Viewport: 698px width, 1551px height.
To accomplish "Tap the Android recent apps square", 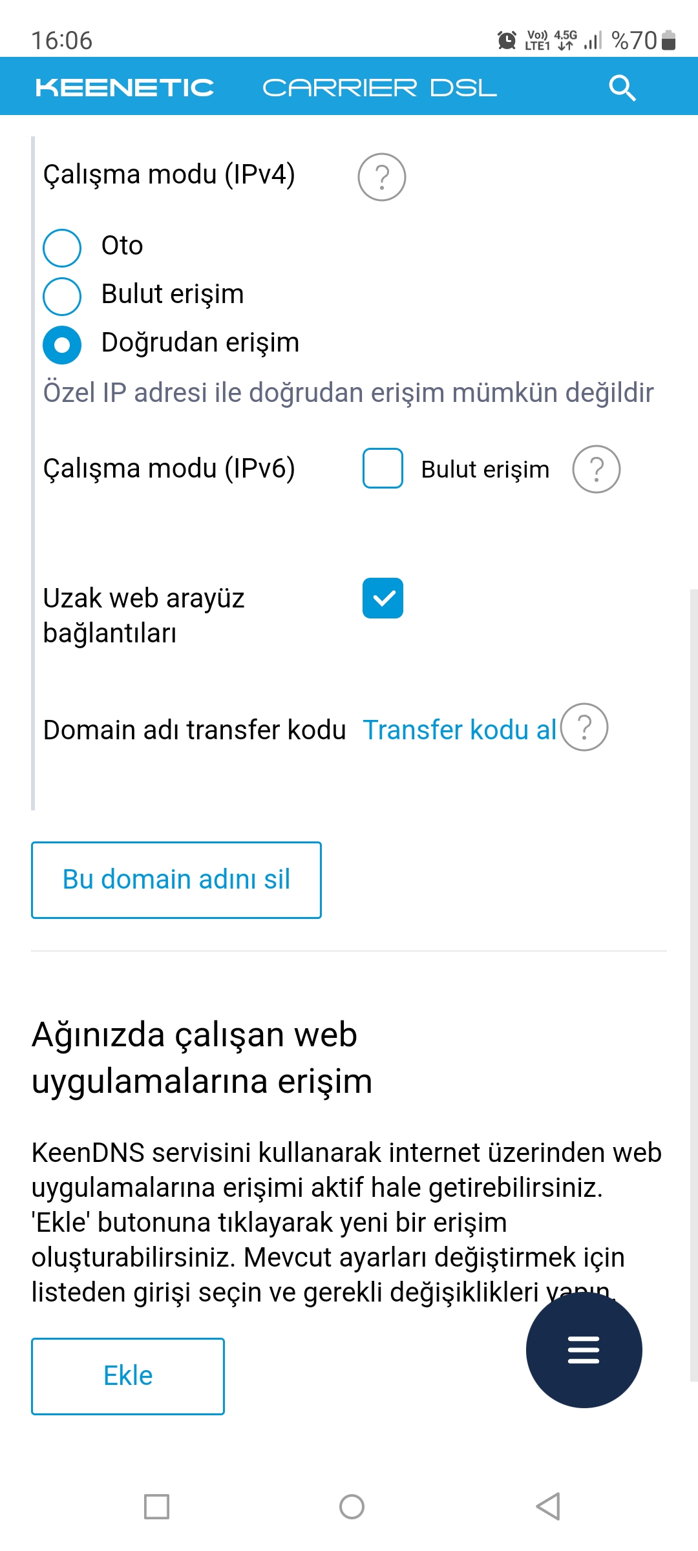I will tap(156, 1506).
